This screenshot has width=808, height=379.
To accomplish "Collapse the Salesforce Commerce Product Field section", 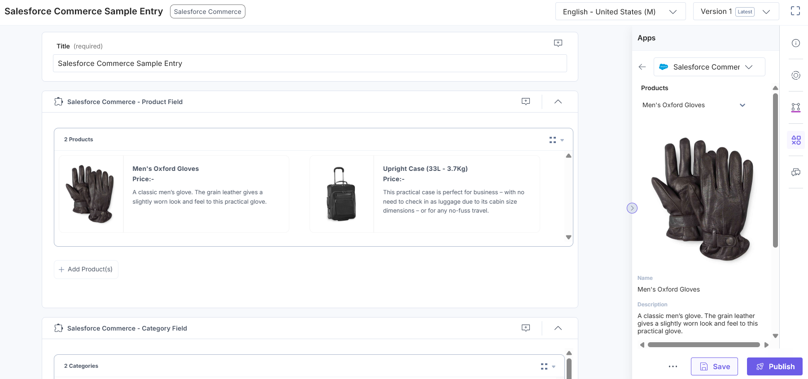I will (x=558, y=102).
